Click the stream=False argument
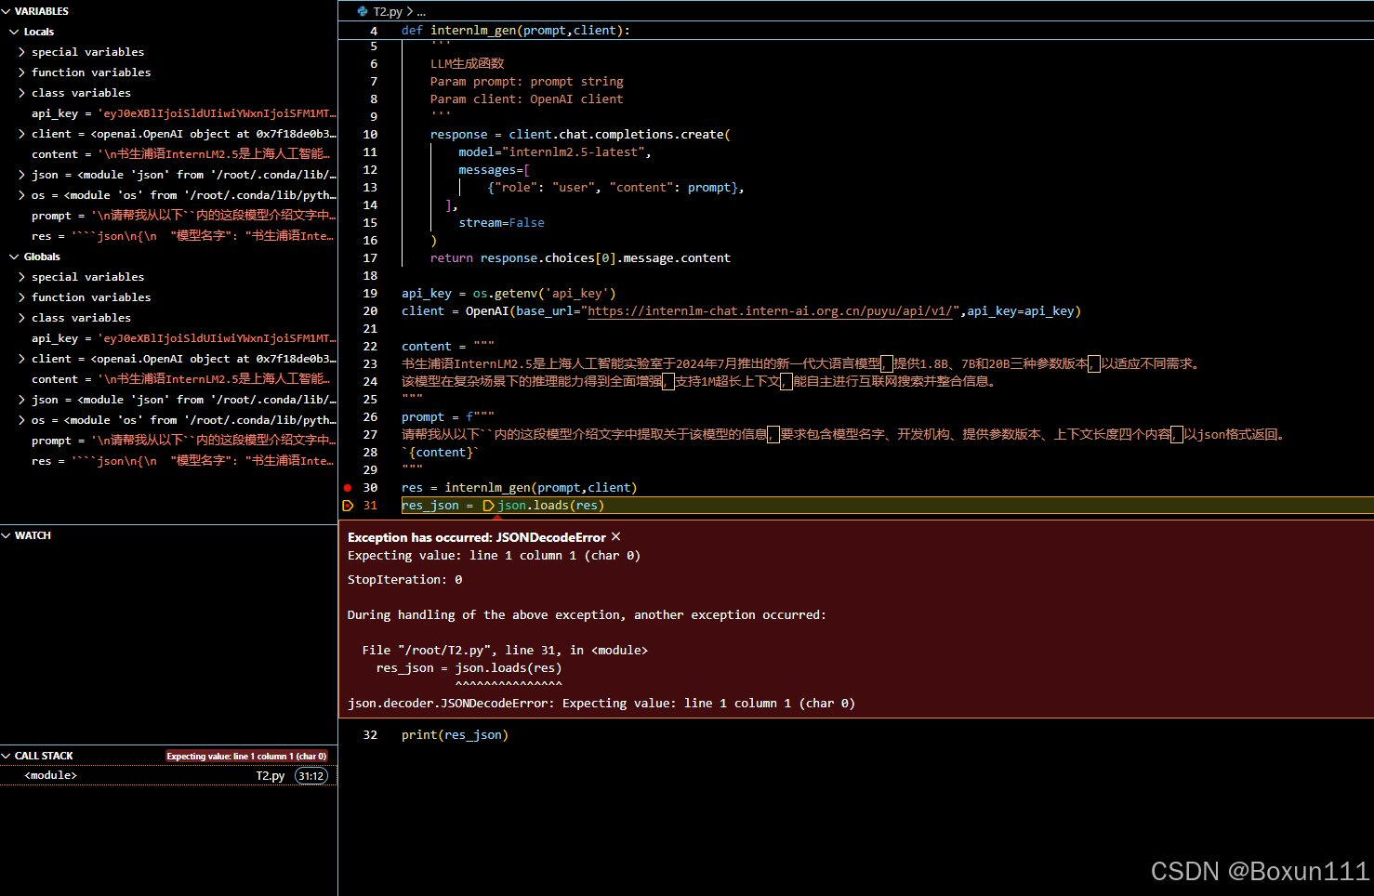Image resolution: width=1374 pixels, height=896 pixels. (502, 223)
